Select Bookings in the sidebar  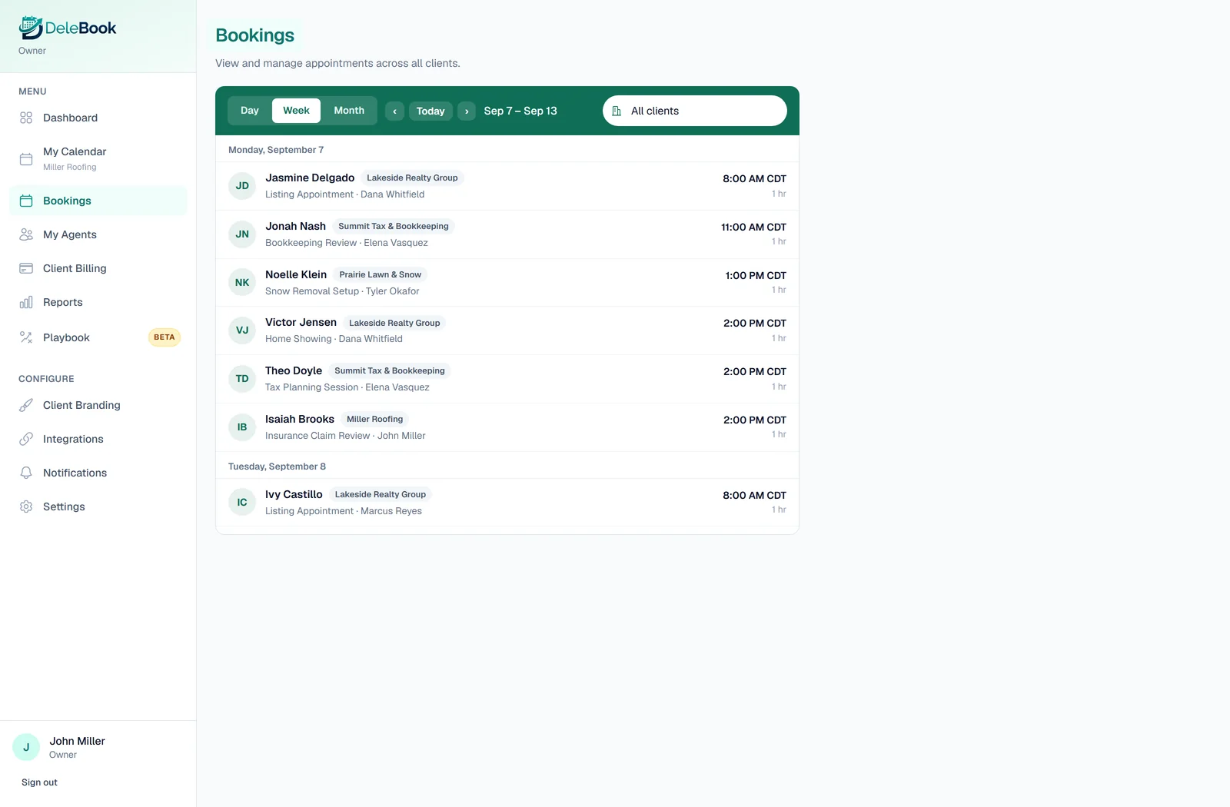tap(98, 201)
